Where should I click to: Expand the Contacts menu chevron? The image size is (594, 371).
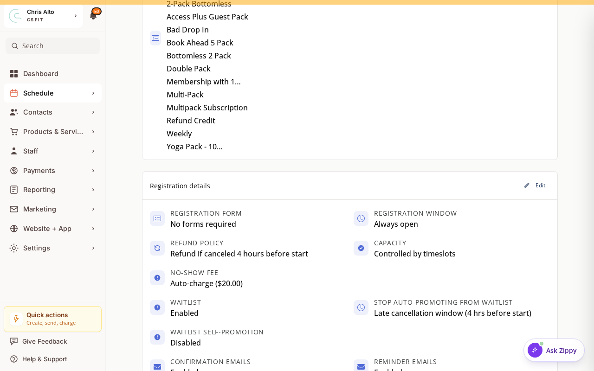coord(93,112)
